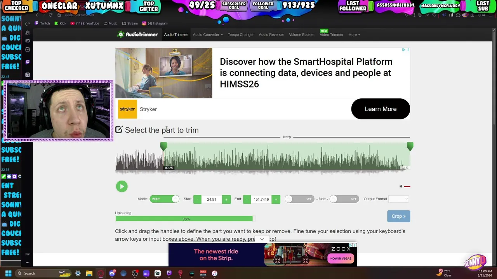
Task: Open the Windows Start menu
Action: [x=8, y=273]
